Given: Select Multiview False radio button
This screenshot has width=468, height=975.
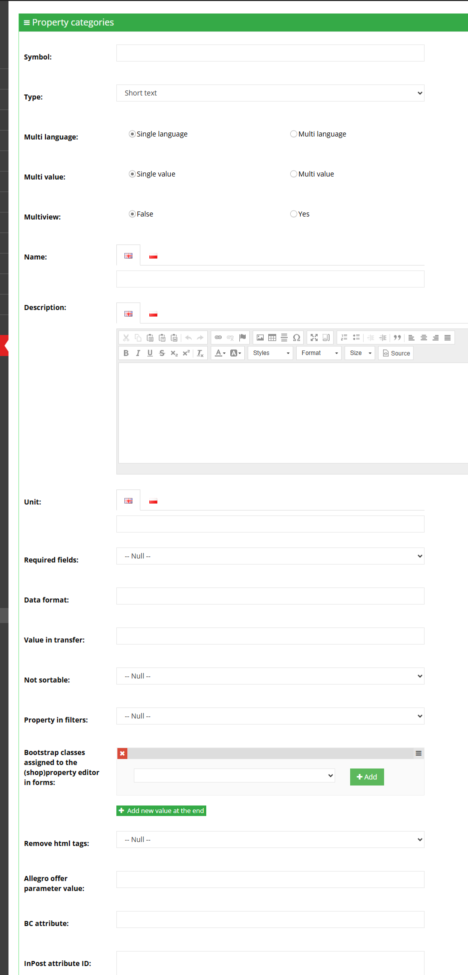Looking at the screenshot, I should 132,214.
